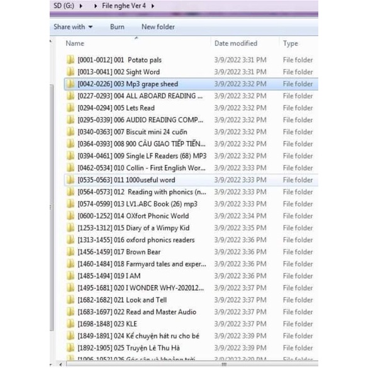Click the oxford phonics readers folder icon
The image size is (368, 368).
pos(70,240)
